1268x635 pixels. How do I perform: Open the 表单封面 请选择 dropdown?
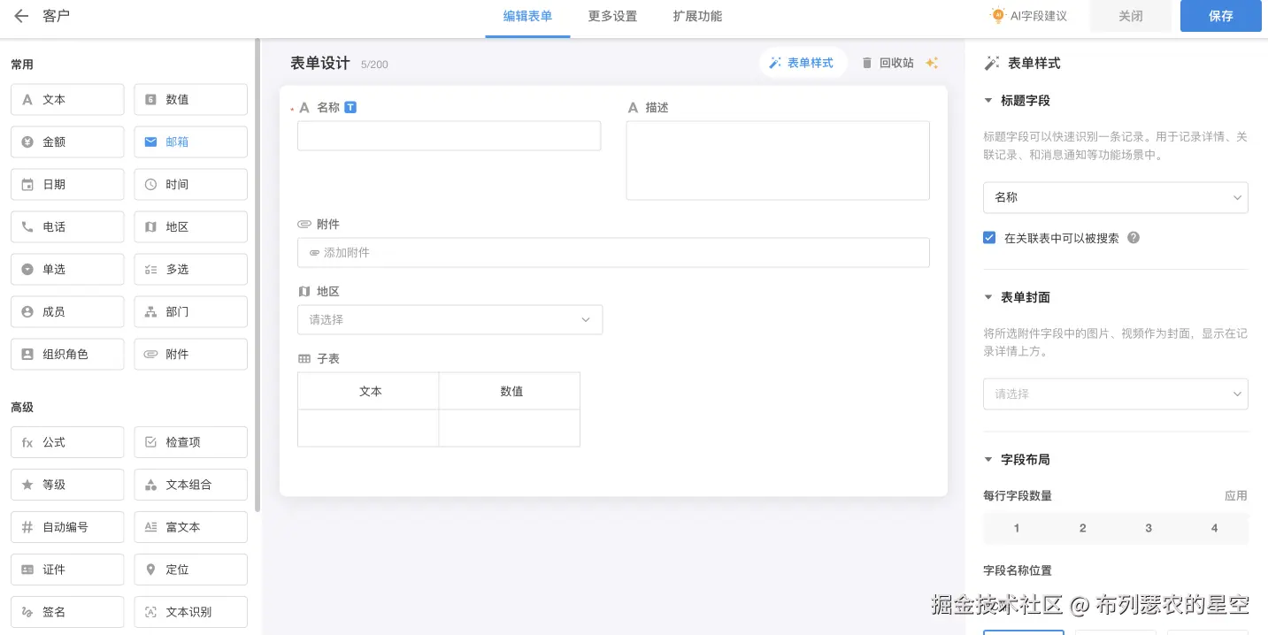click(x=1115, y=394)
